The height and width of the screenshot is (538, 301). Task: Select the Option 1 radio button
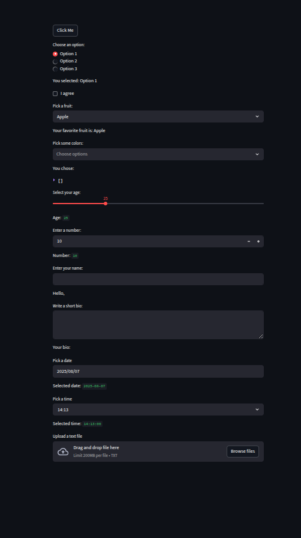[x=55, y=54]
